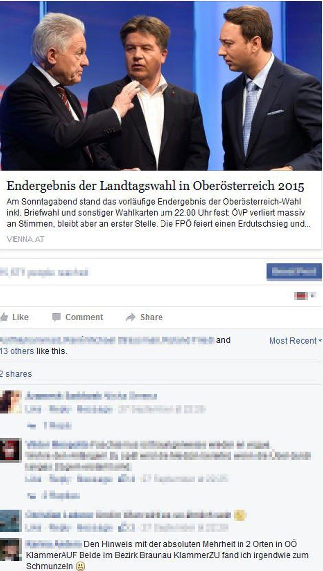The width and height of the screenshot is (323, 571).
Task: Click the article summary text starting 'Am Sonntagabend'
Action: [159, 213]
